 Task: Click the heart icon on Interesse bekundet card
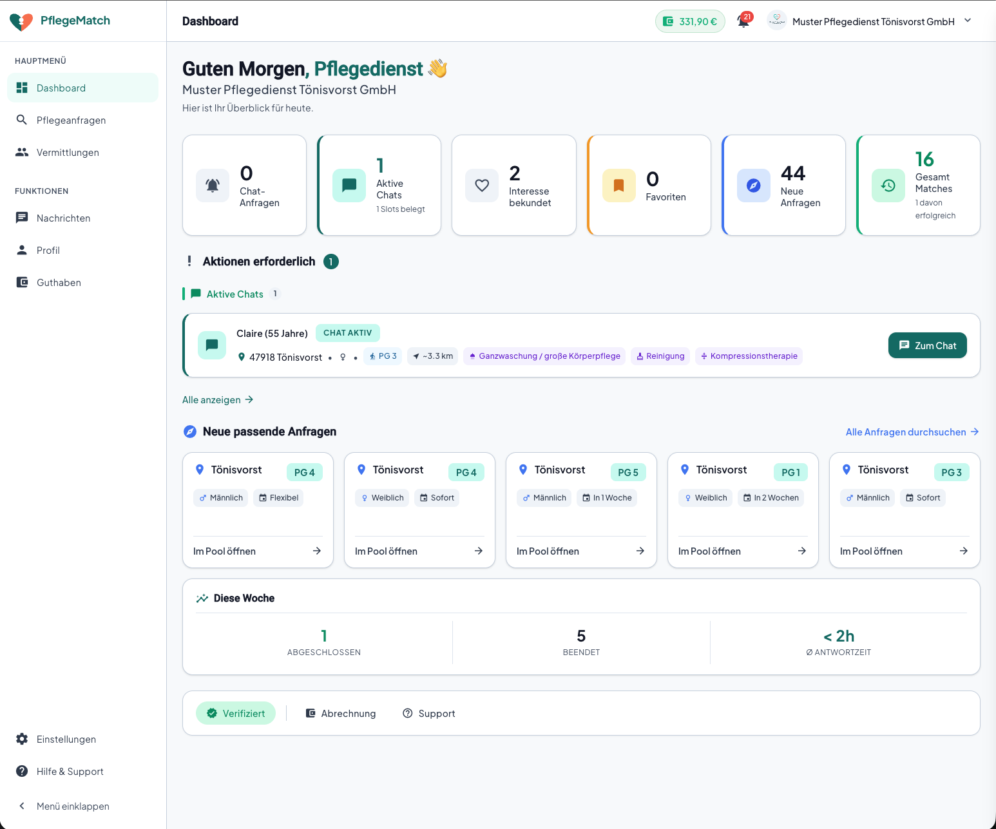[x=482, y=186]
